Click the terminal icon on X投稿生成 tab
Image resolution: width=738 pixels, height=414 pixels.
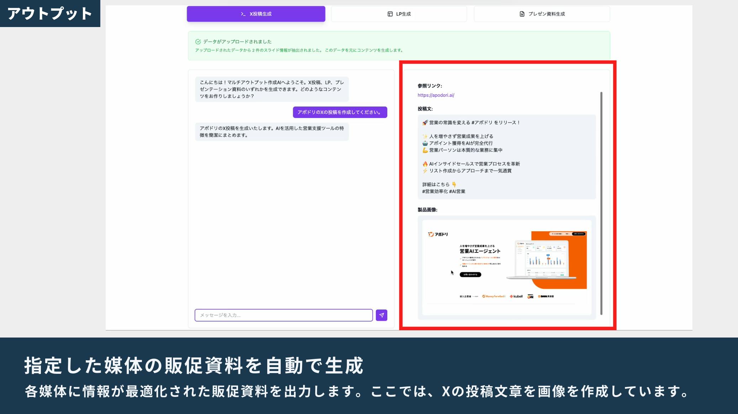pos(243,14)
